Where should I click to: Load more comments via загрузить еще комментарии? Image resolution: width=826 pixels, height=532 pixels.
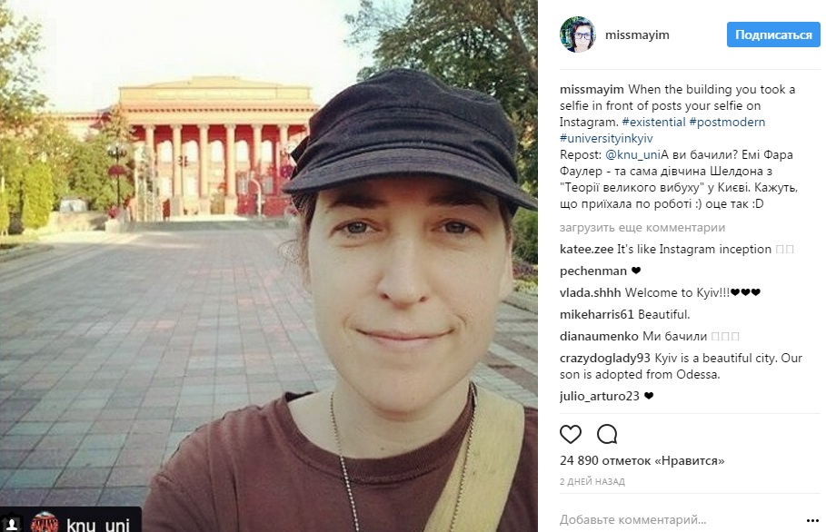pyautogui.click(x=642, y=227)
